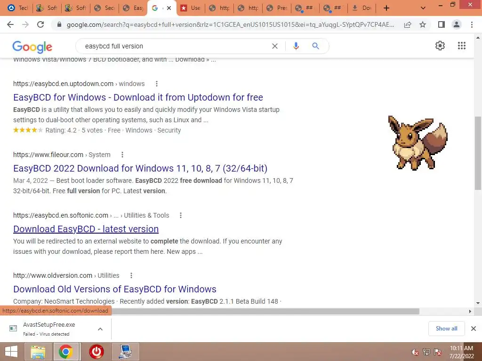Open EasyBCD 2022 Download result
482x361 pixels.
140,168
